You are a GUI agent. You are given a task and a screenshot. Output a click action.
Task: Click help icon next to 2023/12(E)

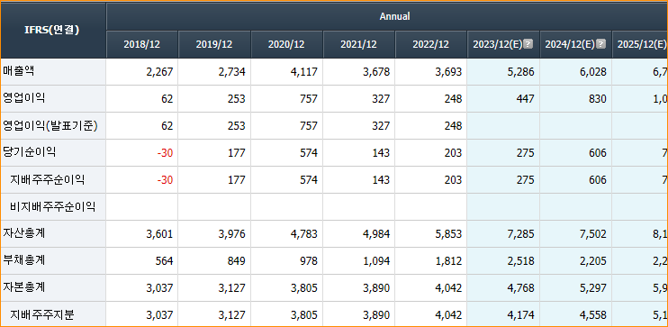click(x=528, y=44)
